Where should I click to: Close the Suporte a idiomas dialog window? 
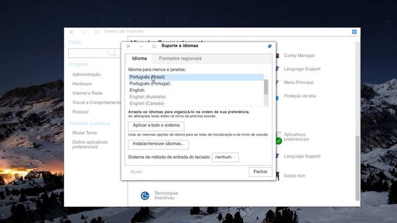(128, 46)
